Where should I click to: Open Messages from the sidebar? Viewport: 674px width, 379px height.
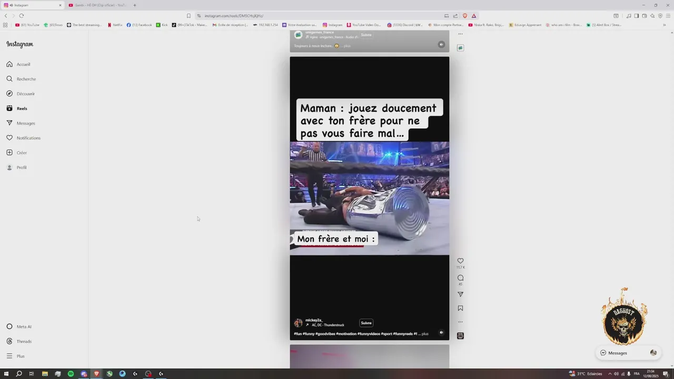tap(21, 123)
